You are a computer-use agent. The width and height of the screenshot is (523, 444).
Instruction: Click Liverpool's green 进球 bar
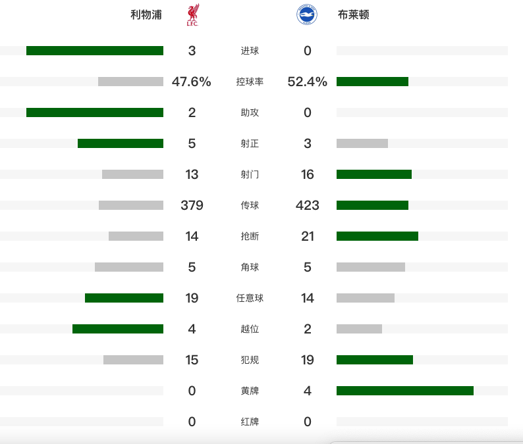(95, 51)
